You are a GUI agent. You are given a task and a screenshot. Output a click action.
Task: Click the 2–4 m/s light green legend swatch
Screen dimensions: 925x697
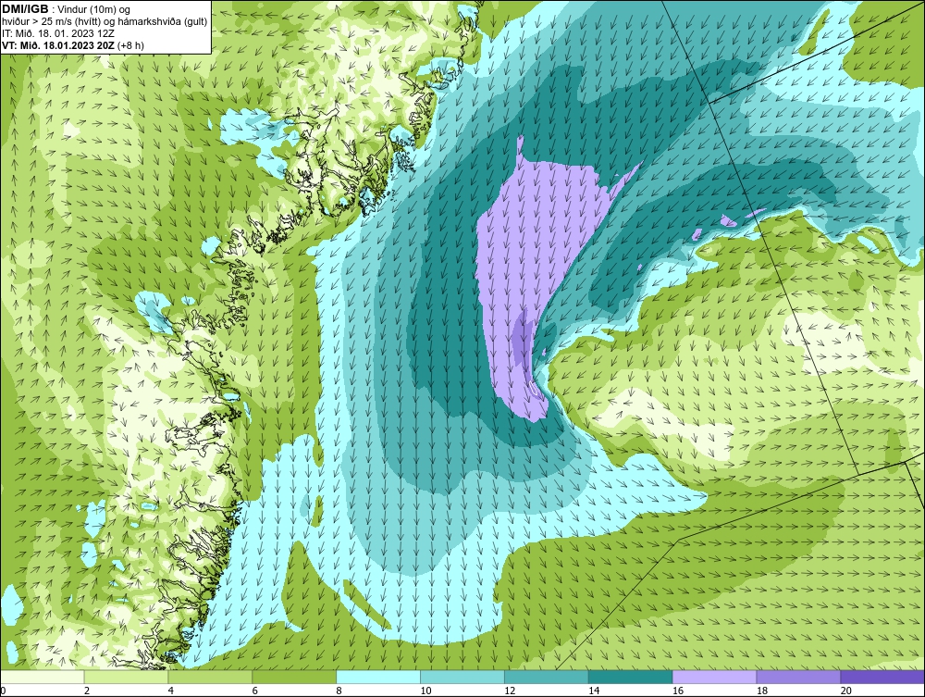point(126,677)
